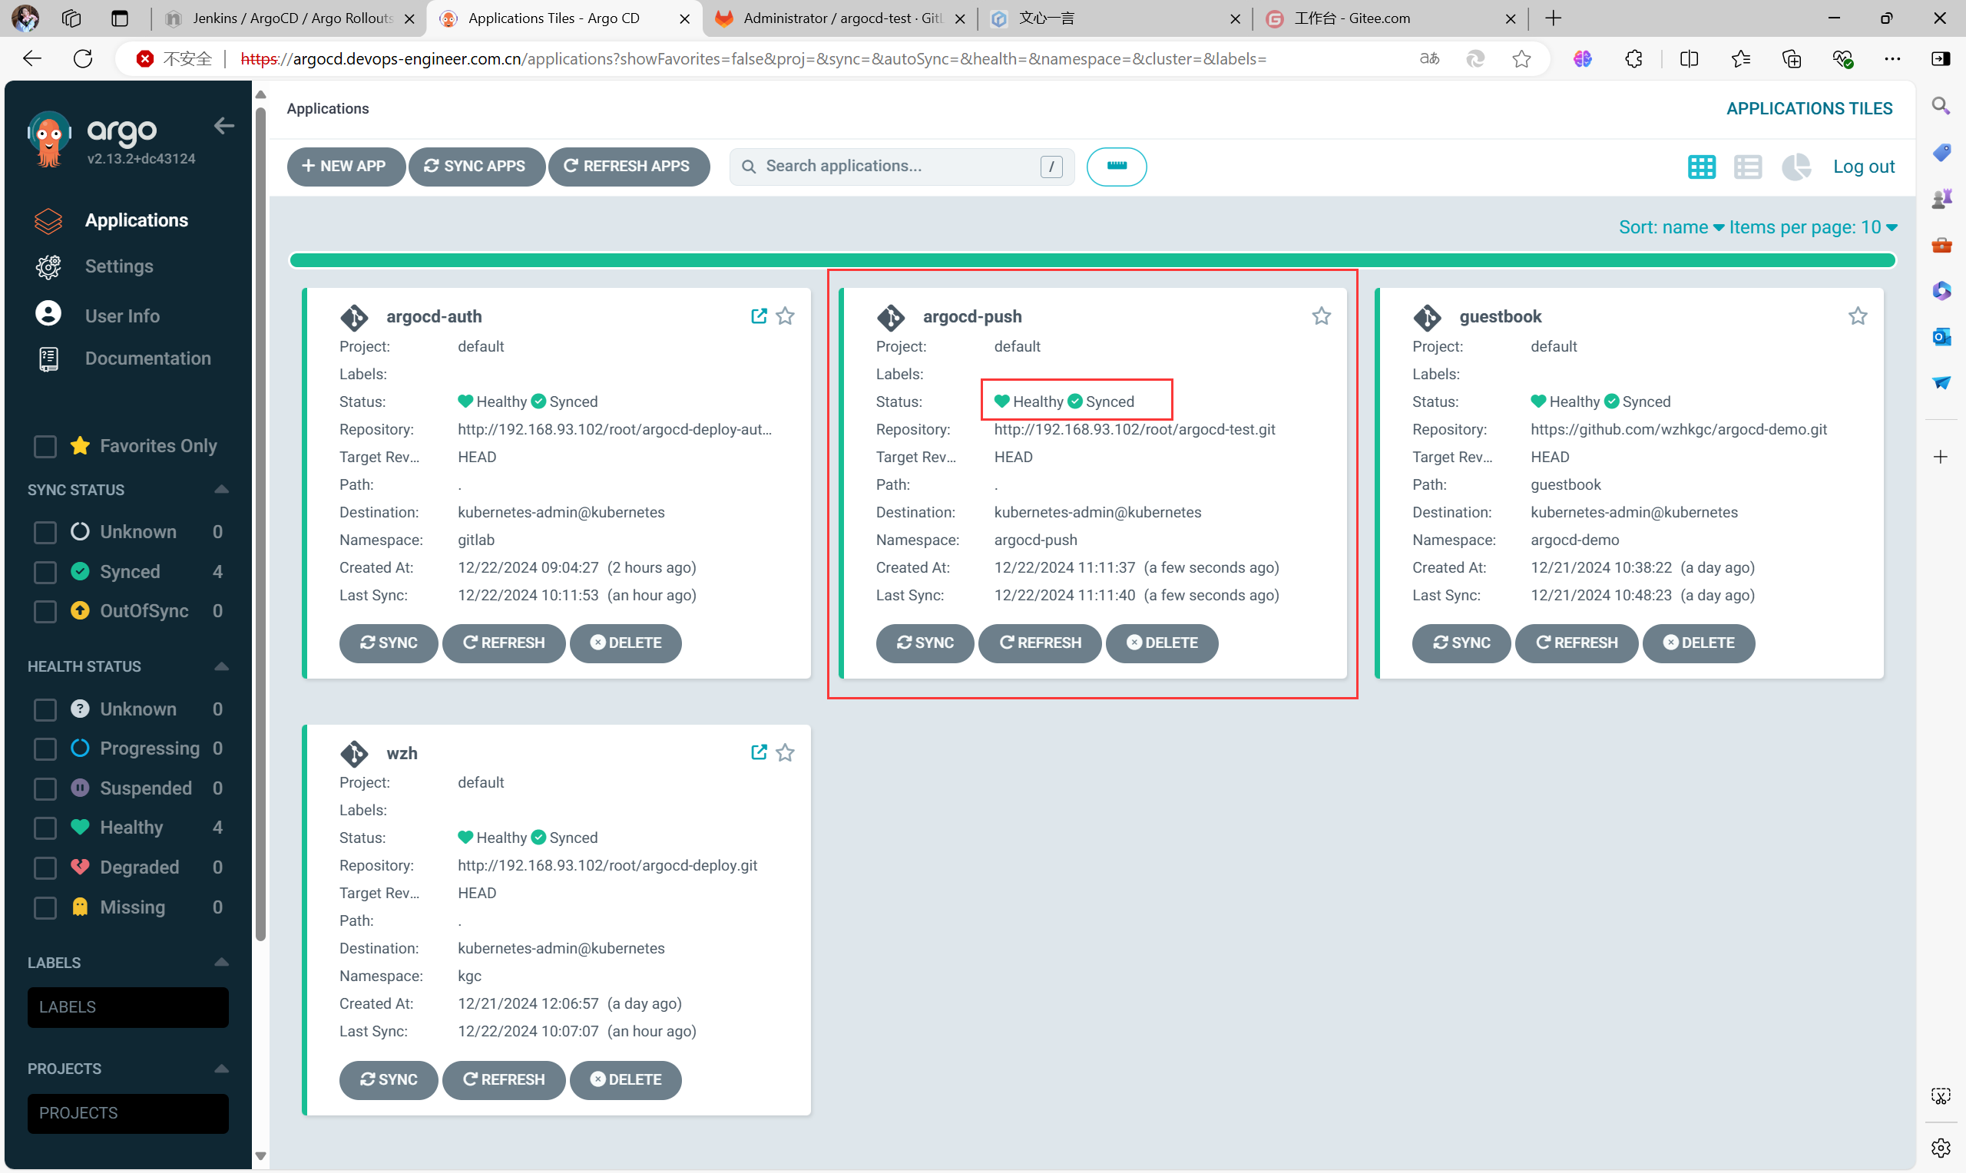Check the sync status Unknown filter
1966x1173 pixels.
click(45, 532)
